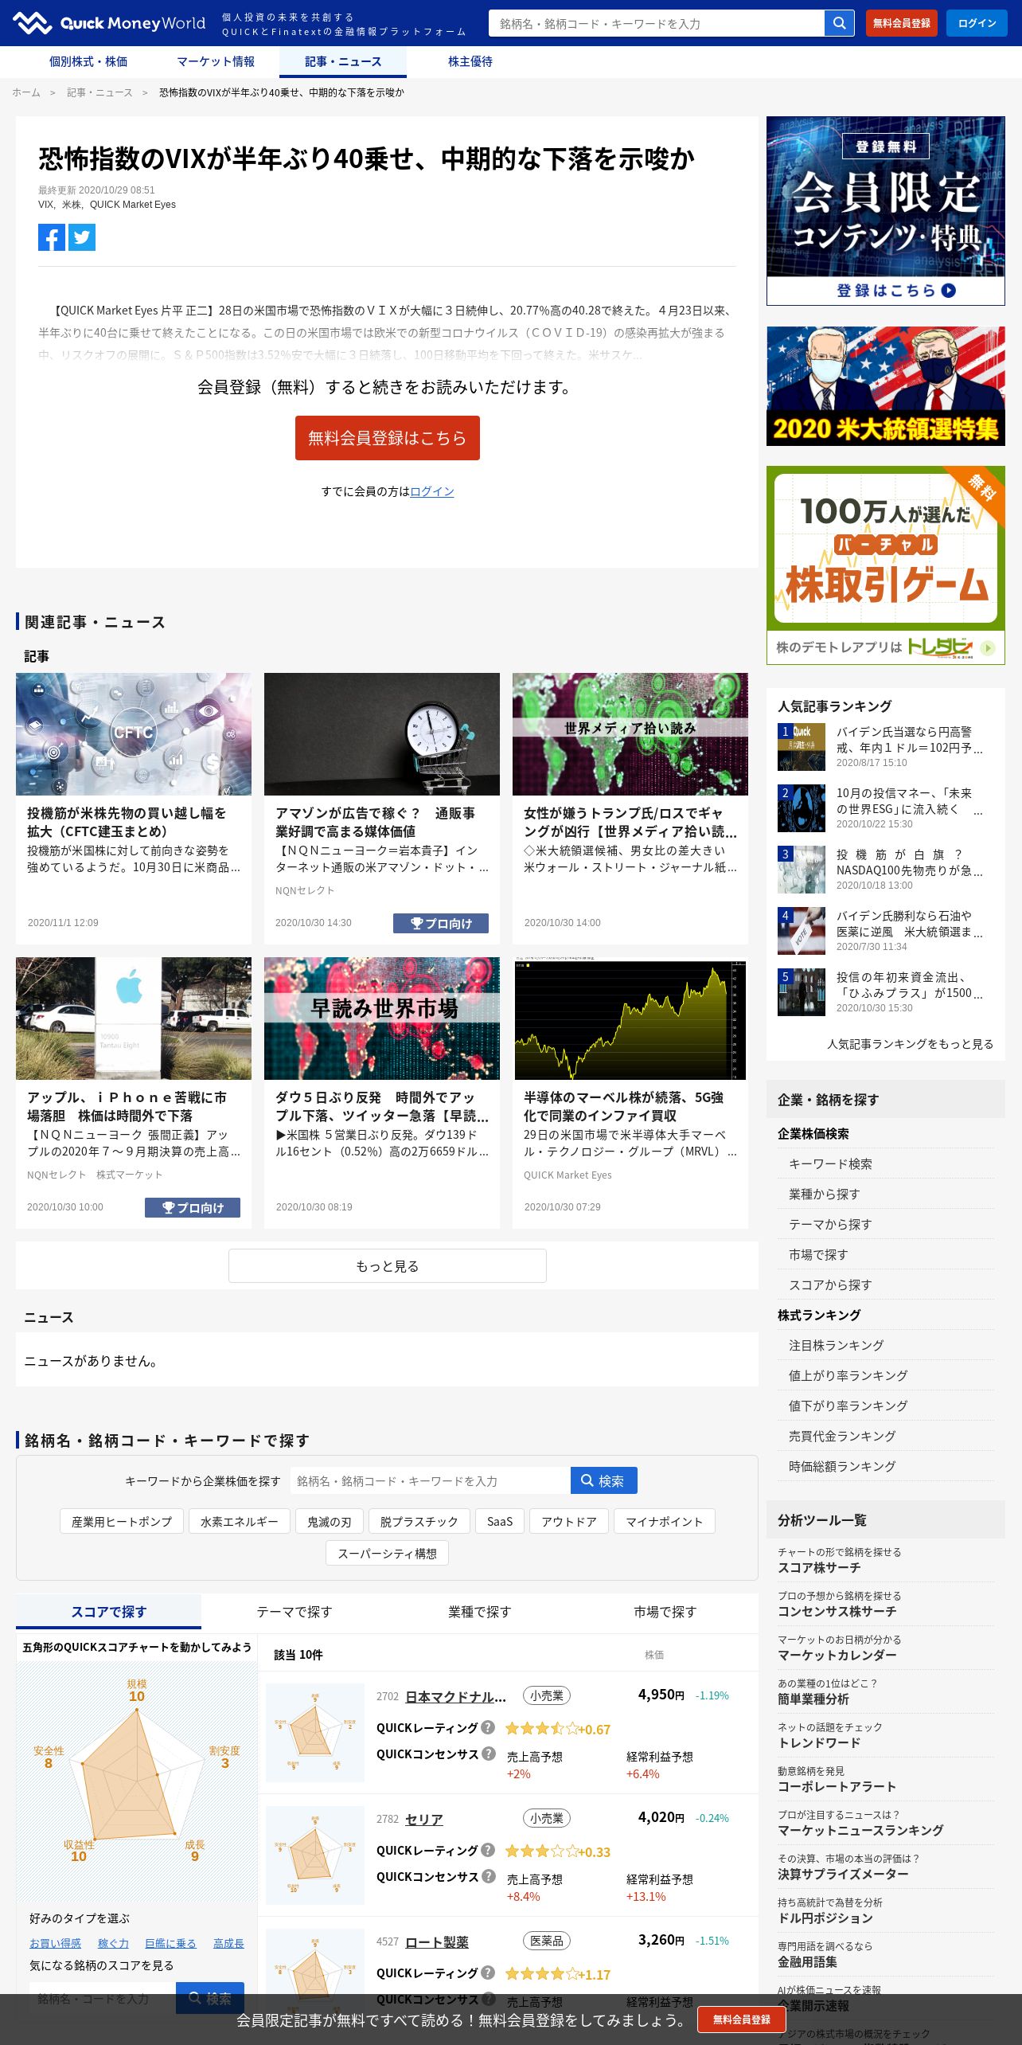This screenshot has width=1022, height=2045.
Task: Click the red 無料会員登録はこちら button
Action: pos(388,438)
